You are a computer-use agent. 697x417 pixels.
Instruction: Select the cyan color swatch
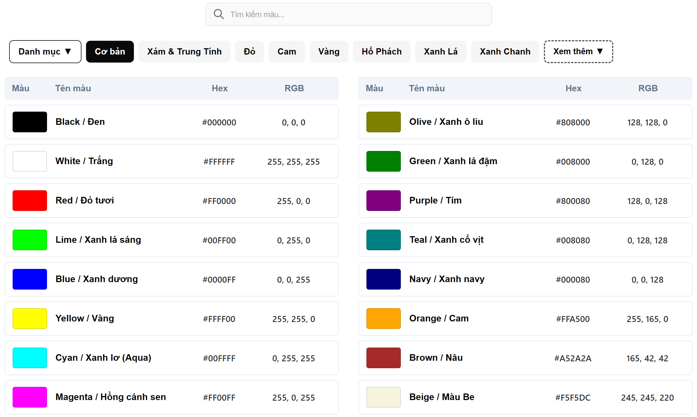(30, 358)
